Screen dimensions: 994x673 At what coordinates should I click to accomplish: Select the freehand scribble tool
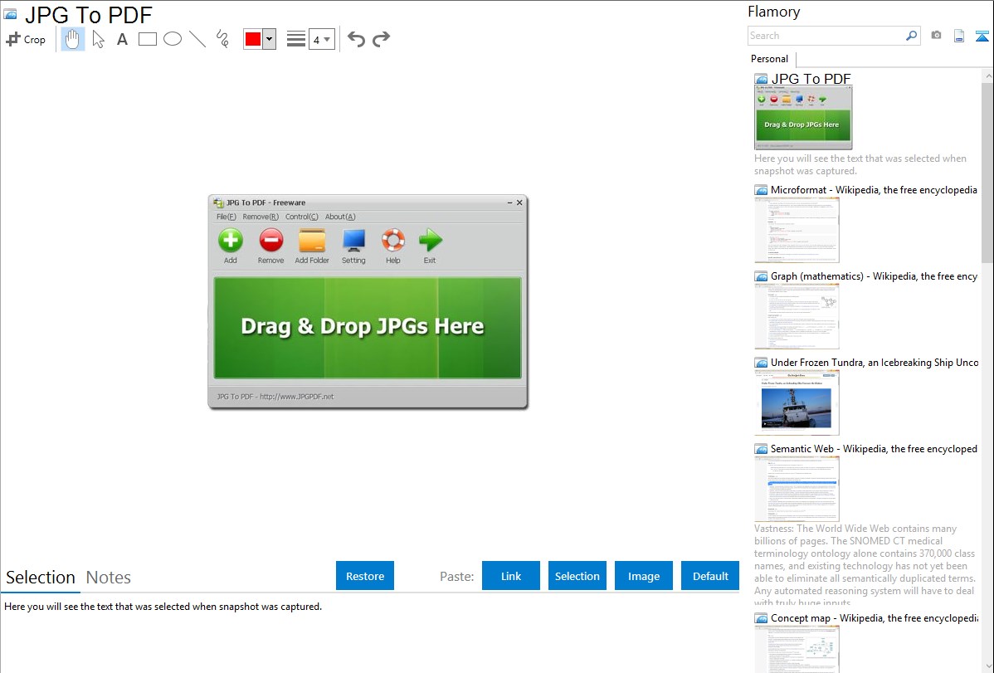[x=222, y=39]
